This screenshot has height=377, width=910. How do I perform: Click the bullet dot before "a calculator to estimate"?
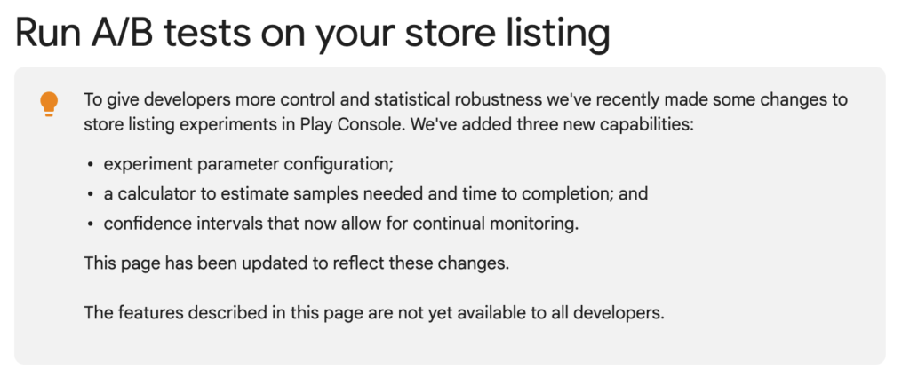click(x=91, y=194)
